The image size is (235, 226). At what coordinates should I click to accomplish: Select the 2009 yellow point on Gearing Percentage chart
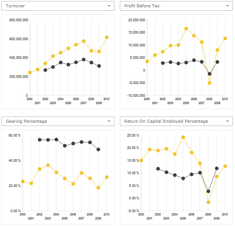(x=98, y=188)
